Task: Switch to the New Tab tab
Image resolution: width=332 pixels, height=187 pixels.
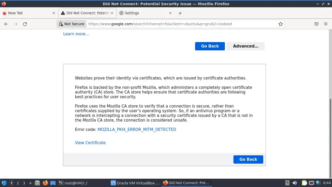Action: (29, 13)
